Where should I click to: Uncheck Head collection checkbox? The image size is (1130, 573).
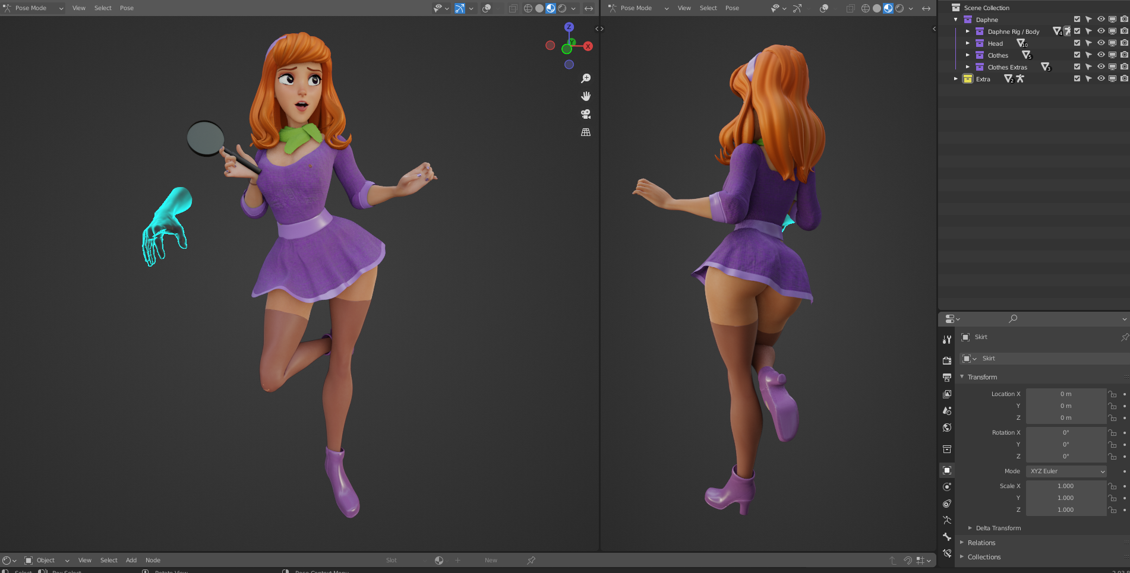coord(1077,43)
